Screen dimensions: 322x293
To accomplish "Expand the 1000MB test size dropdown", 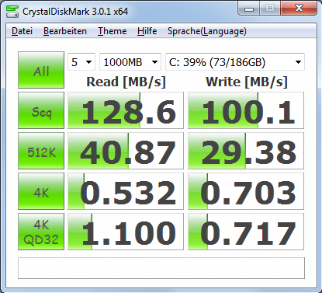I will pyautogui.click(x=130, y=62).
